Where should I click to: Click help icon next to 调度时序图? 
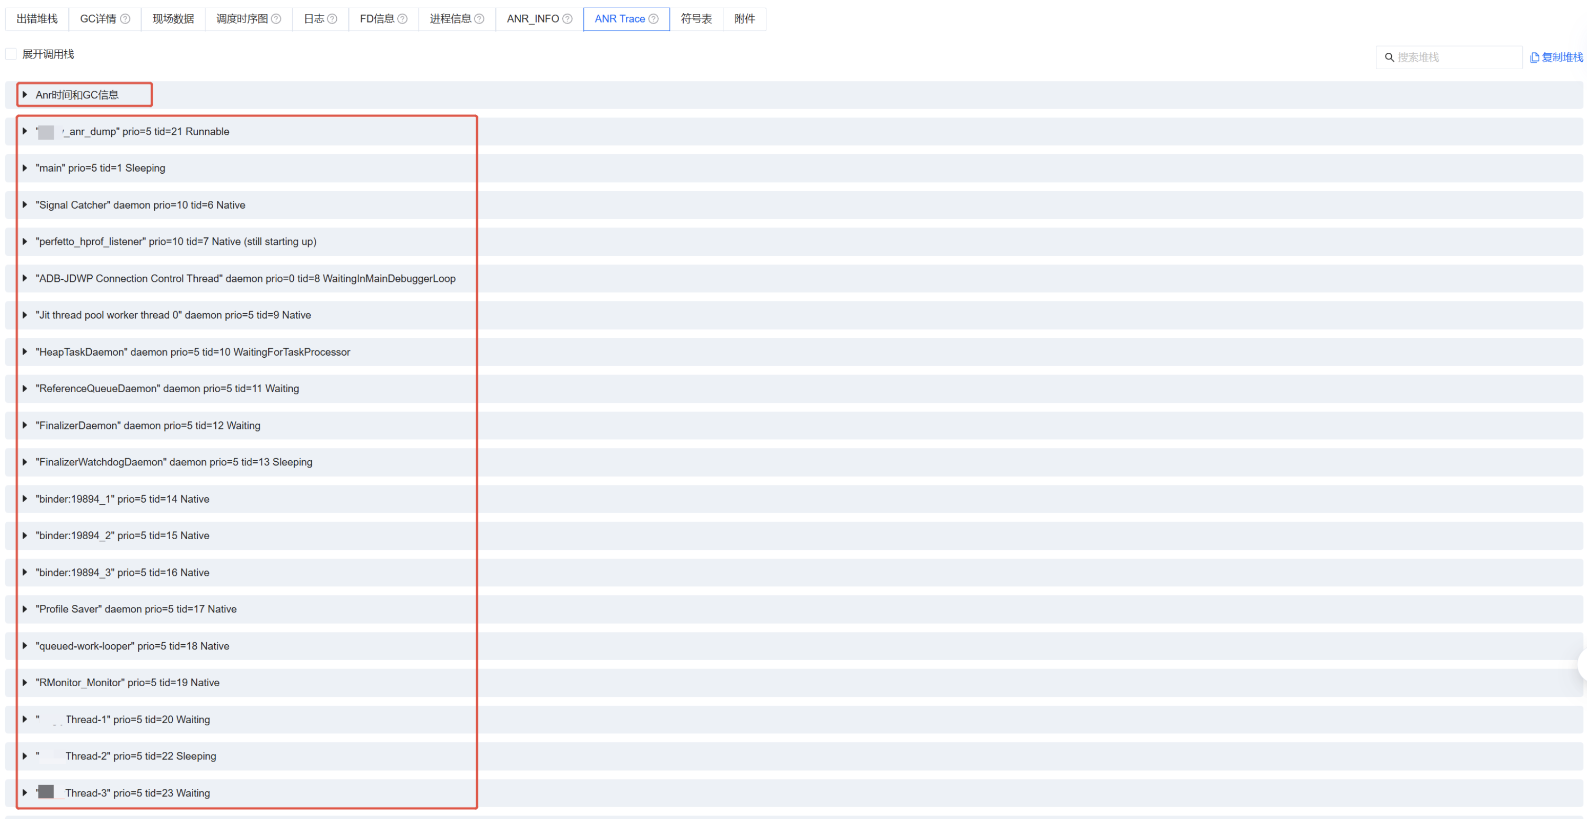276,19
